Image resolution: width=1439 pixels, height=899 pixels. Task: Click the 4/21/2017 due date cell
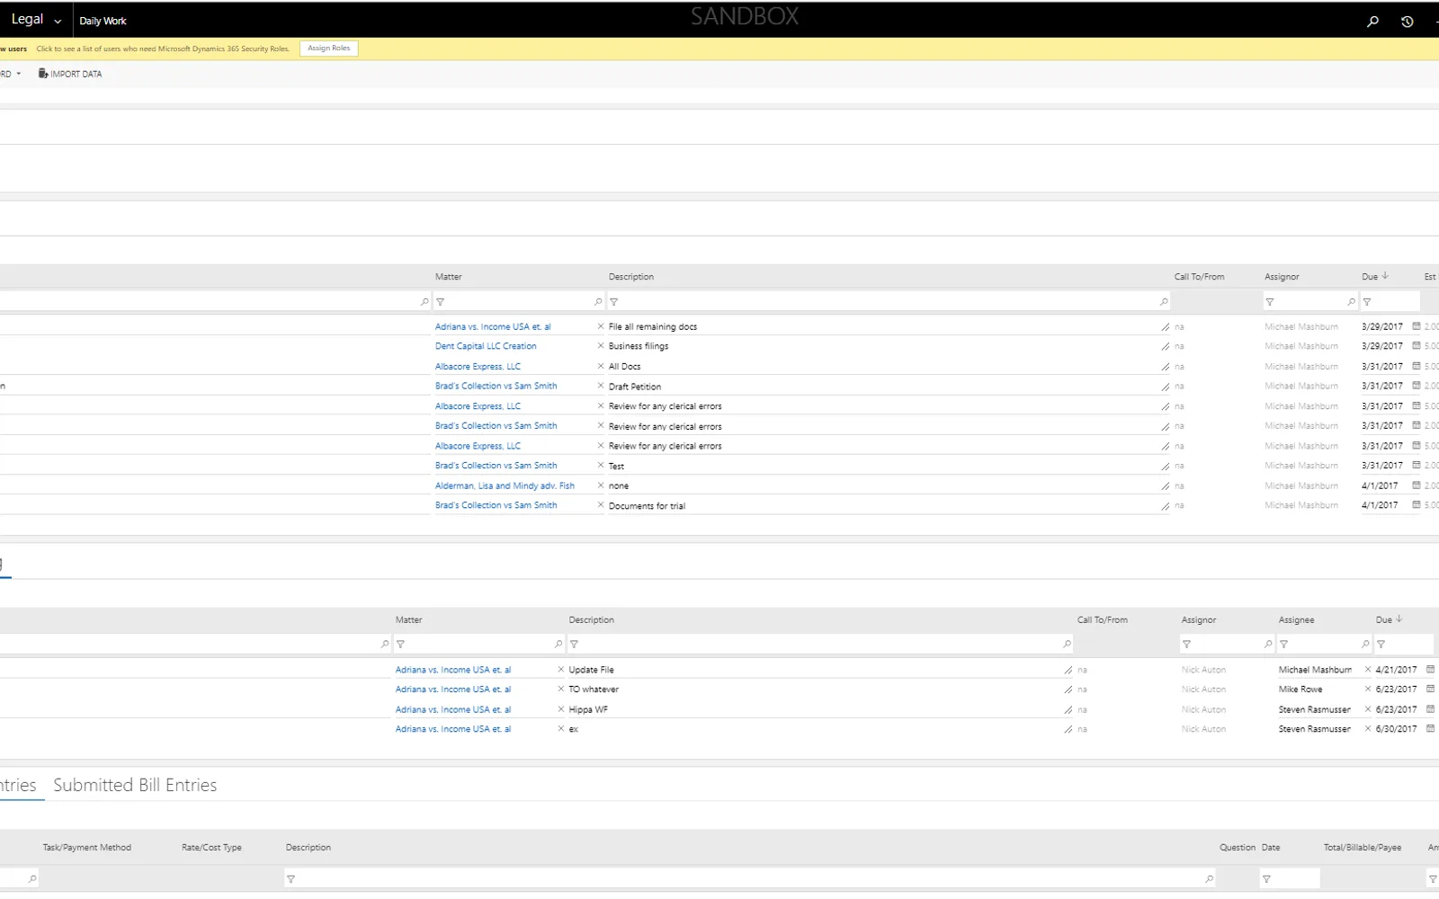(x=1396, y=670)
